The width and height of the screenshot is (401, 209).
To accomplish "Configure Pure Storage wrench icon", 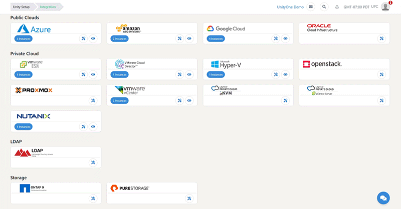I will click(x=189, y=198).
